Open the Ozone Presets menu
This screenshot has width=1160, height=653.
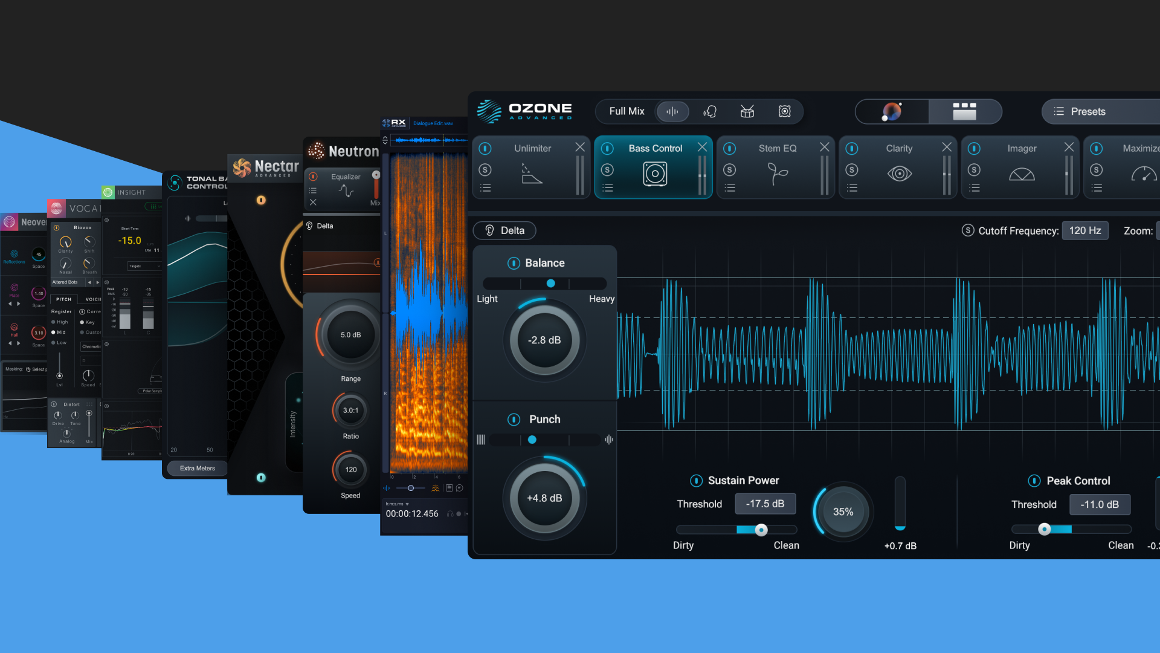pyautogui.click(x=1100, y=111)
